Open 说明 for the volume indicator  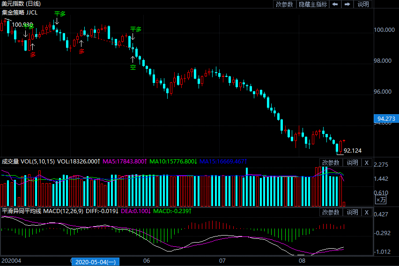tap(352, 163)
